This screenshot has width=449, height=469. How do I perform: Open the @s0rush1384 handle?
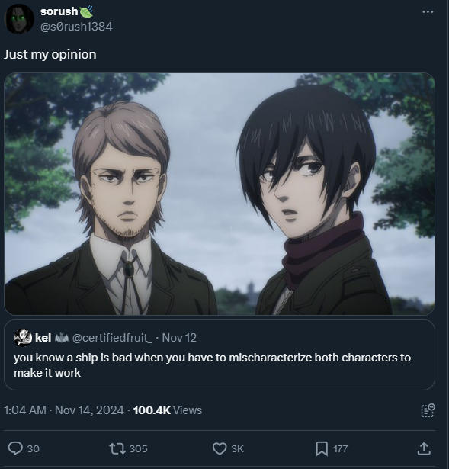76,27
